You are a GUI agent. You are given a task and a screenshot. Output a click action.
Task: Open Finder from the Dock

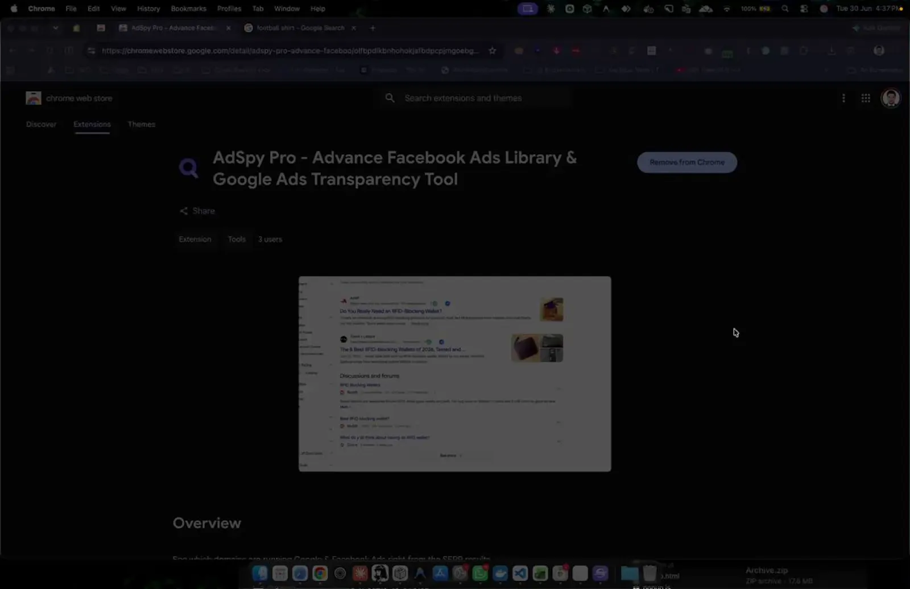point(260,573)
